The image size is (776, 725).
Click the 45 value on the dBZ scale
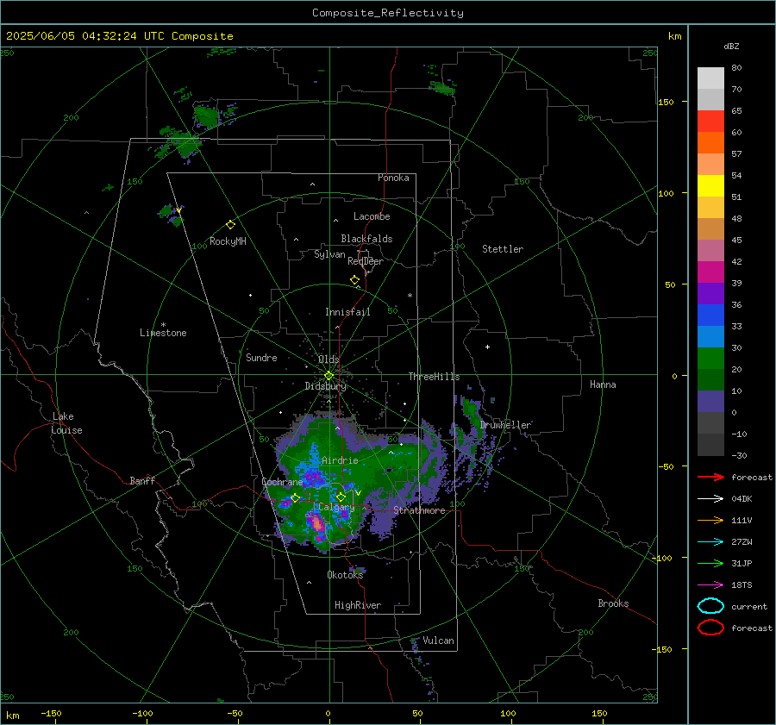click(x=736, y=240)
